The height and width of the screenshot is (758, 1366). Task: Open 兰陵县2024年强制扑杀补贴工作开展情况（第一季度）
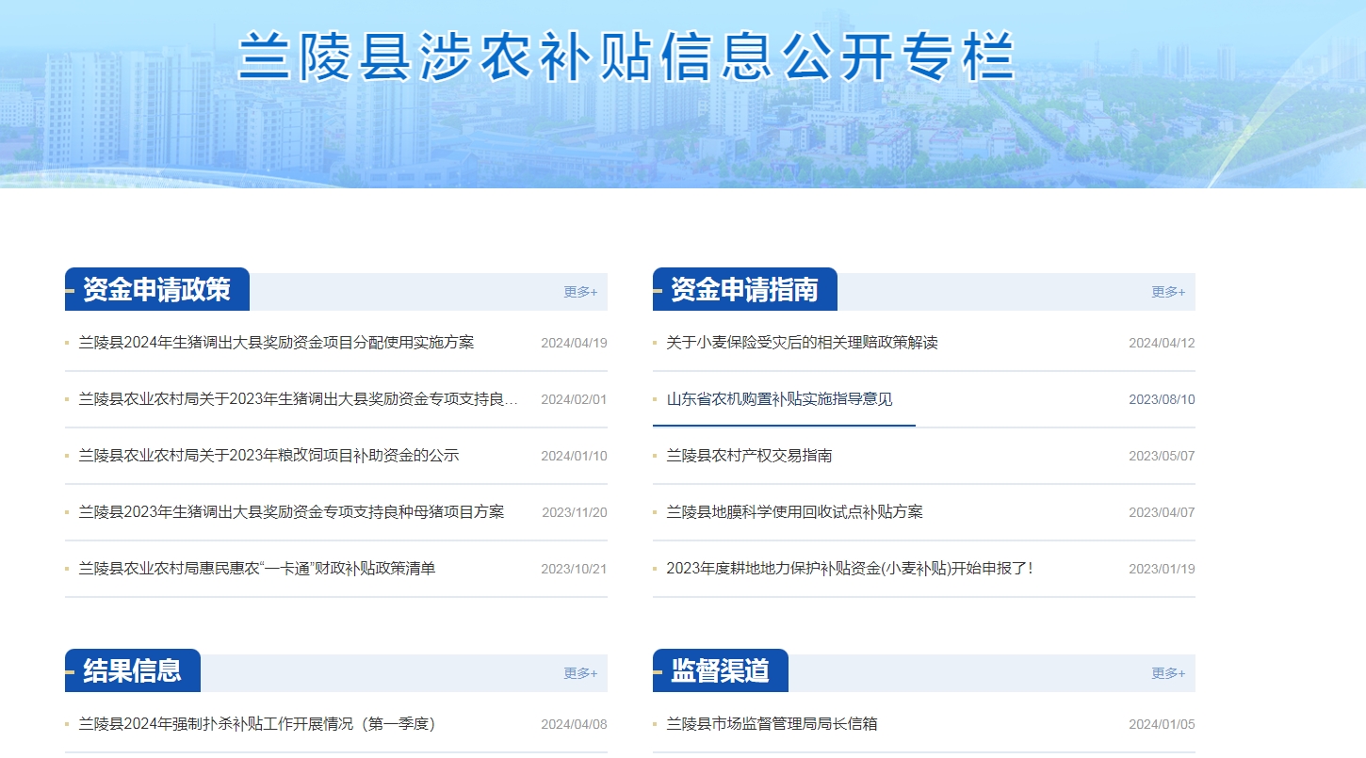tap(257, 724)
